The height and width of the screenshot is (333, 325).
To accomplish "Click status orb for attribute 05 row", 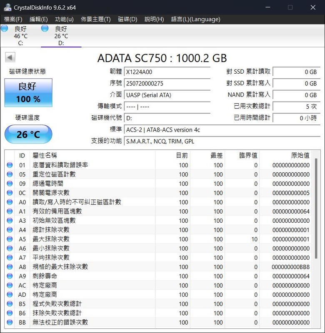I will tap(10, 174).
